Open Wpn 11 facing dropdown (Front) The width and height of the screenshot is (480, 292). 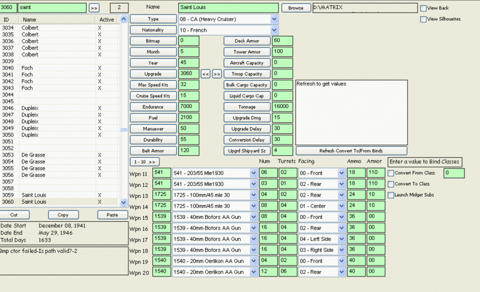click(x=341, y=173)
